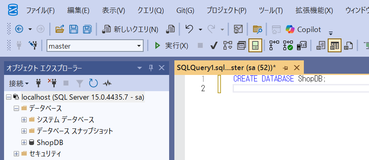Collapse the データベース folder node
The image size is (369, 160).
16,109
